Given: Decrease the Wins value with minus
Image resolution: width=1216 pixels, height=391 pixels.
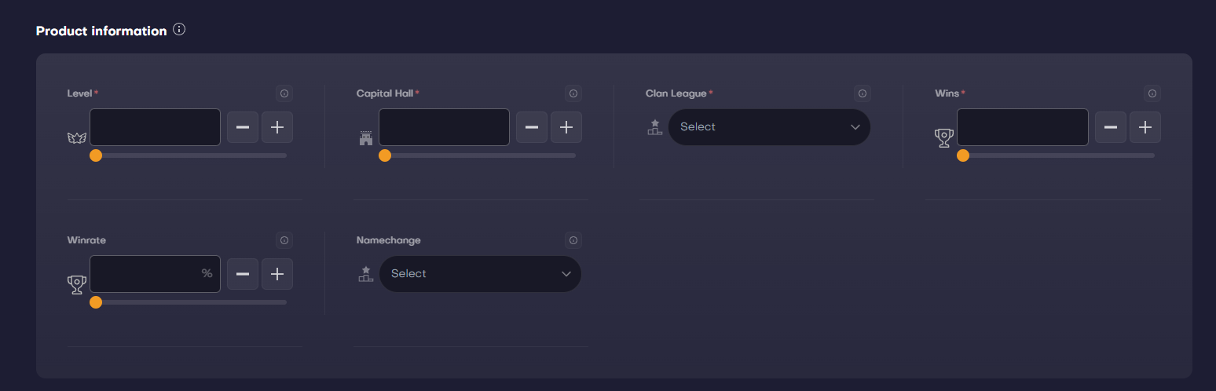Looking at the screenshot, I should click(x=1110, y=127).
